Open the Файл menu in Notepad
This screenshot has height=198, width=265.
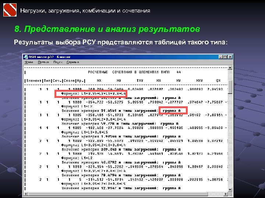29,62
